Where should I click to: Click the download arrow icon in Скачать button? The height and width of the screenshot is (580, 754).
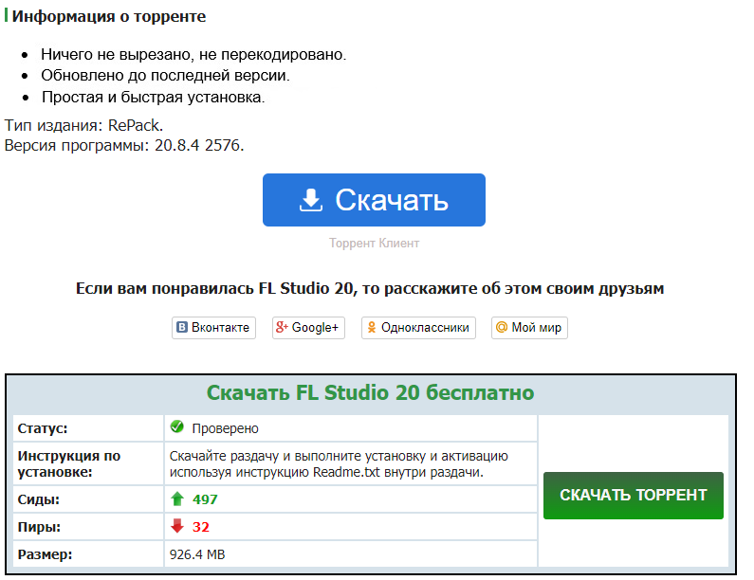[311, 200]
